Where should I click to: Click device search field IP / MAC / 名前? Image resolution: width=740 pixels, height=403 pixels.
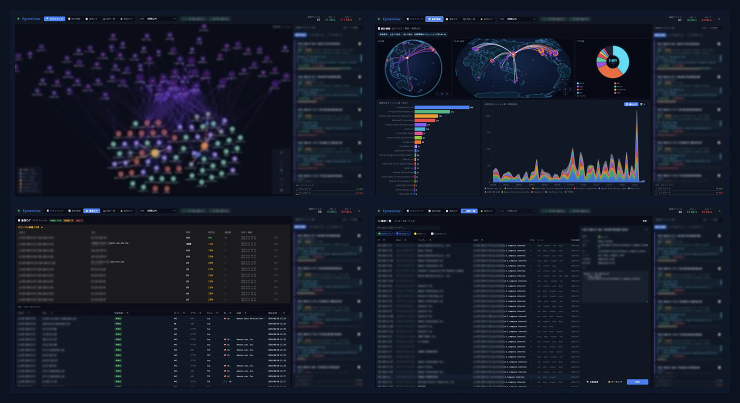[x=408, y=227]
